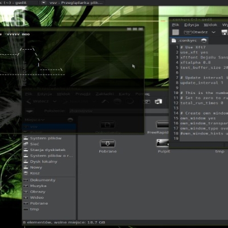The image size is (228, 228).
Task: Go to Obrazy bookmark in sidebar
Action: (x=38, y=192)
